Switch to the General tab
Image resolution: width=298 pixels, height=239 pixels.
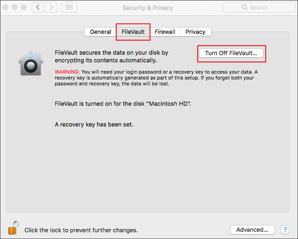(x=100, y=32)
